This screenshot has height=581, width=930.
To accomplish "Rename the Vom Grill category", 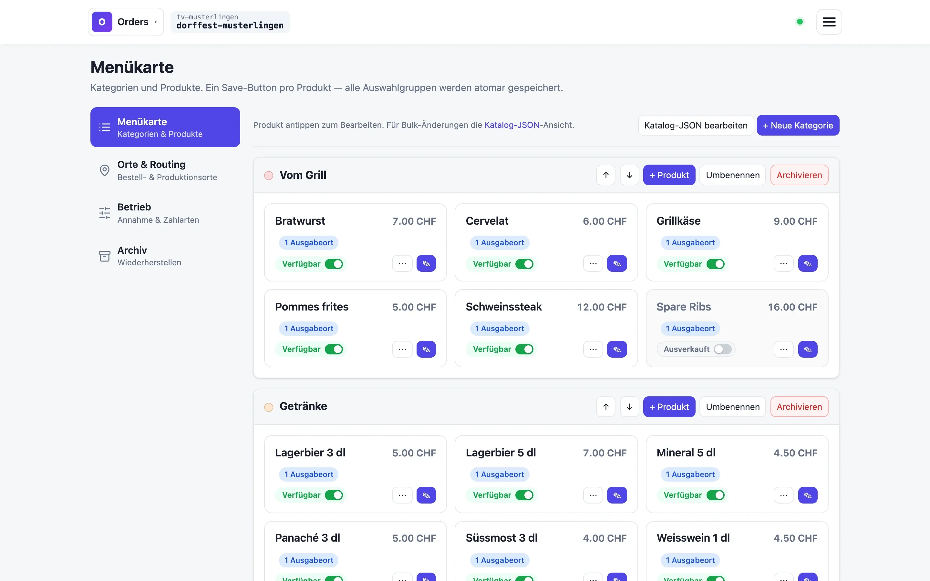I will [733, 175].
